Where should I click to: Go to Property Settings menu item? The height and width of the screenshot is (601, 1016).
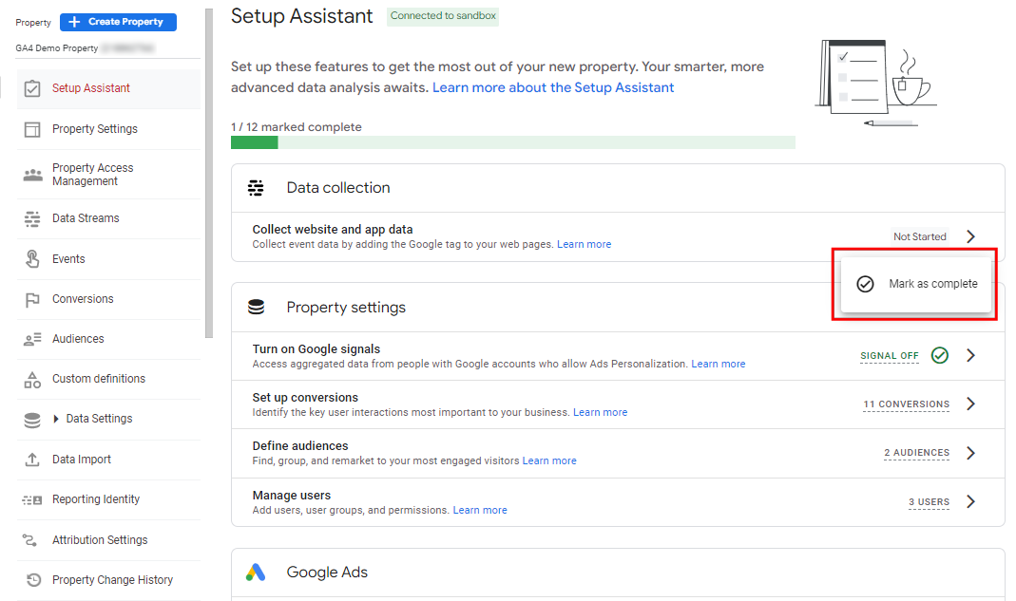click(x=109, y=129)
